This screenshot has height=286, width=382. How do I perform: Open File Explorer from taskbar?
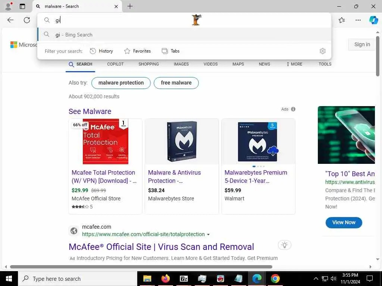pyautogui.click(x=147, y=279)
